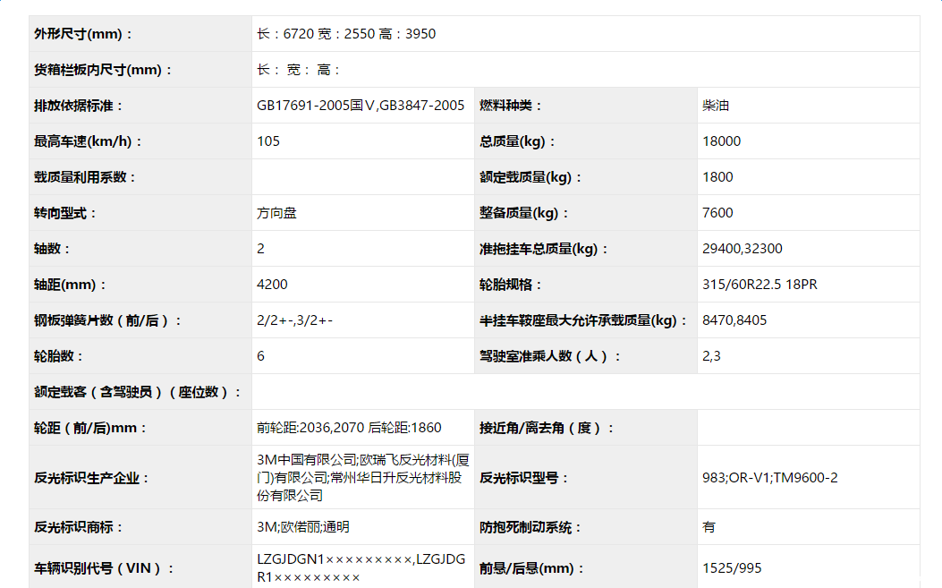942x588 pixels.
Task: Select trademark value 3M;欧偌丽;通明
Action: coord(302,527)
